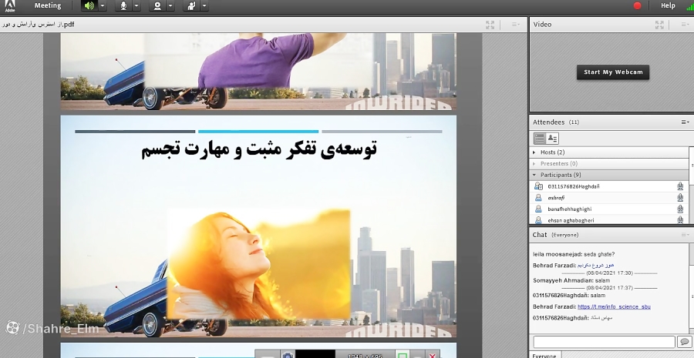Switch to attendee list view
694x358 pixels.
[x=540, y=139]
